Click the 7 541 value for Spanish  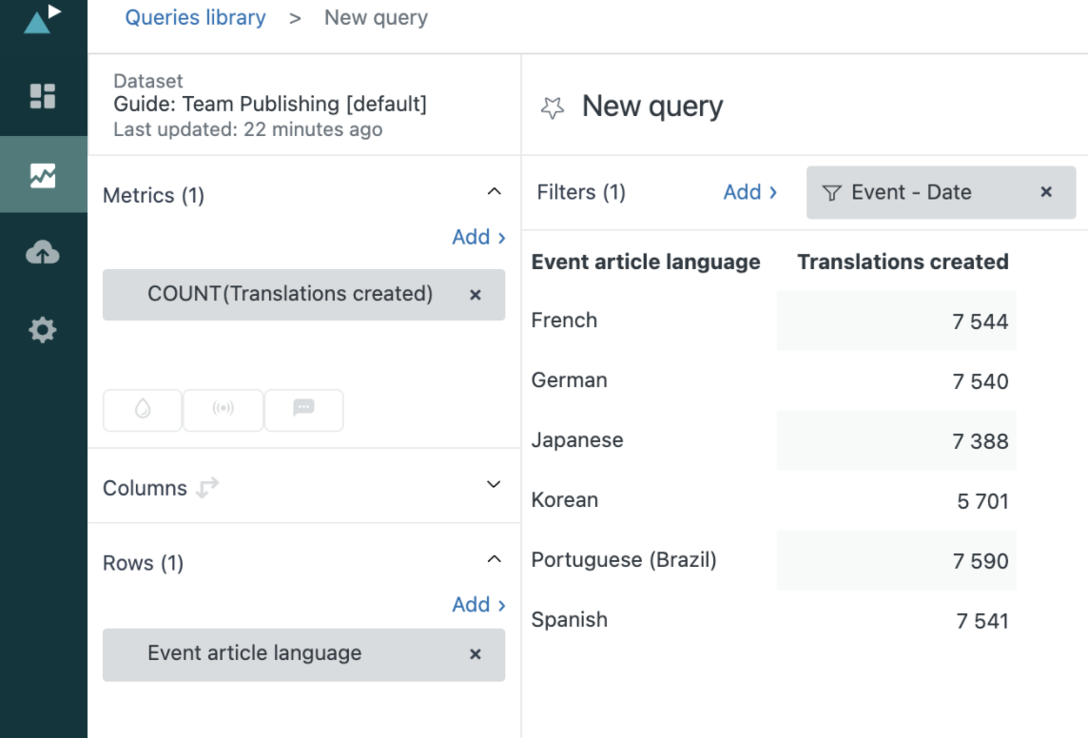(981, 621)
